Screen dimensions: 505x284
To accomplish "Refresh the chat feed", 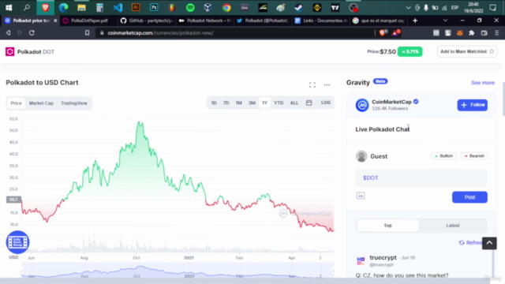I will [470, 242].
